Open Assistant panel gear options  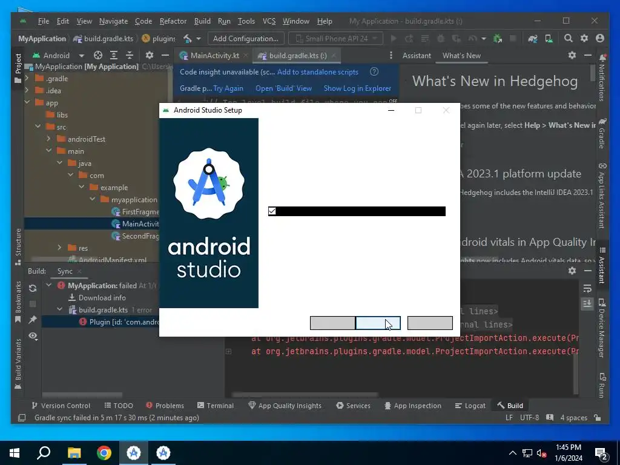click(x=572, y=55)
